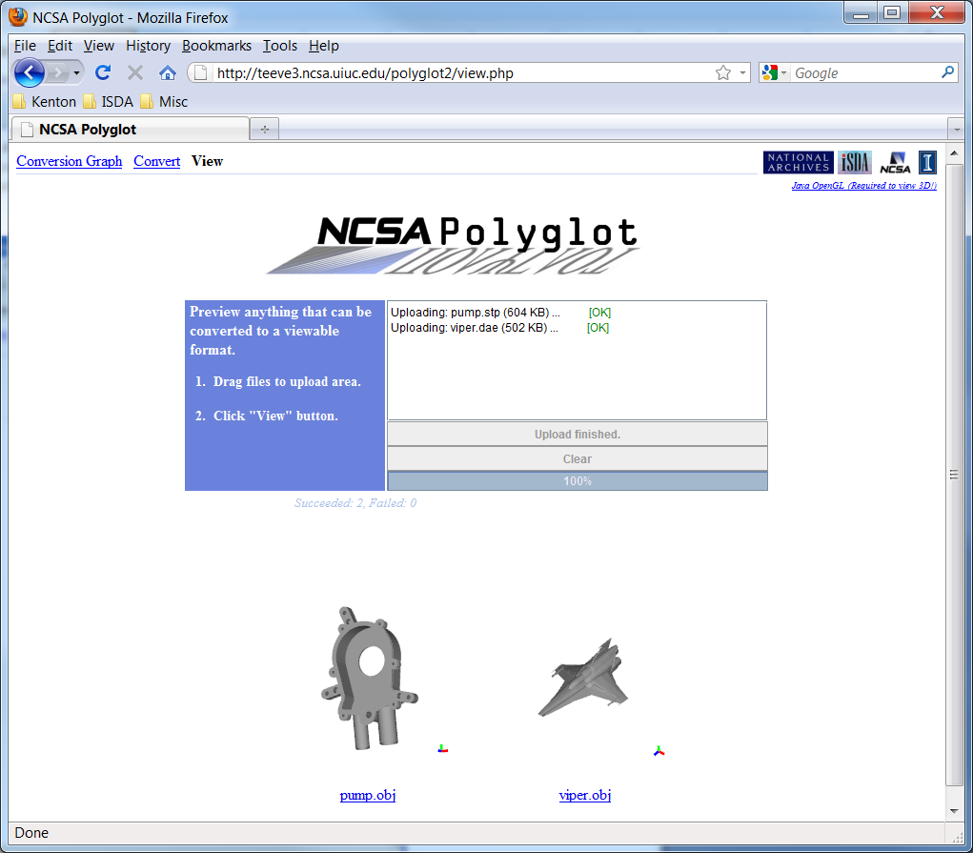The image size is (973, 853).
Task: Follow the Conversion Graph link
Action: pos(69,161)
